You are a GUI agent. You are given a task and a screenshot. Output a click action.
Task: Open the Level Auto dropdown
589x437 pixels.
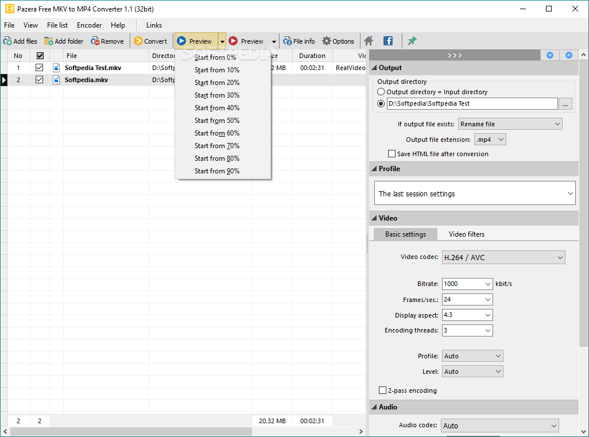472,371
